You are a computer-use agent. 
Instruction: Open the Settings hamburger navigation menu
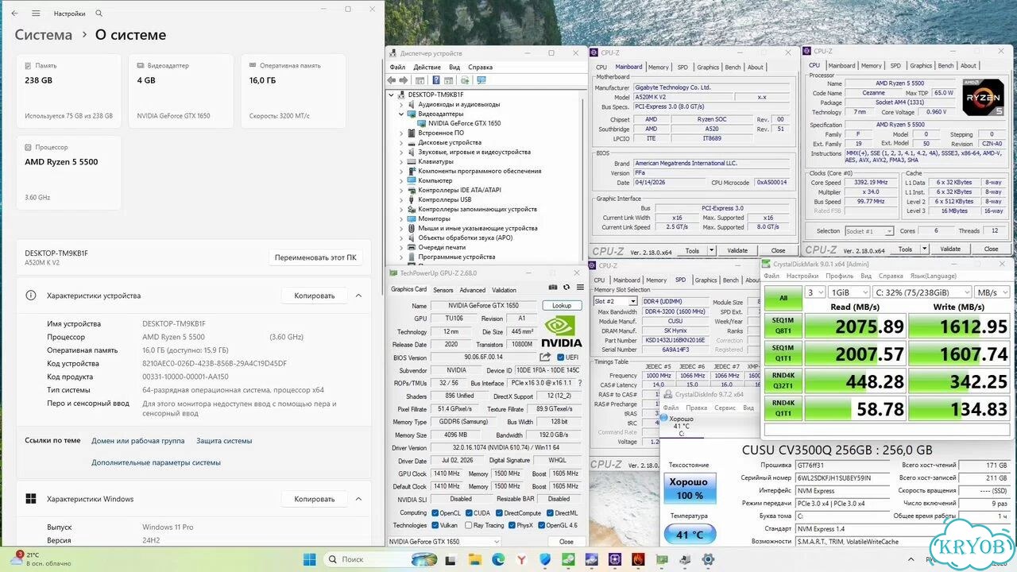point(36,14)
